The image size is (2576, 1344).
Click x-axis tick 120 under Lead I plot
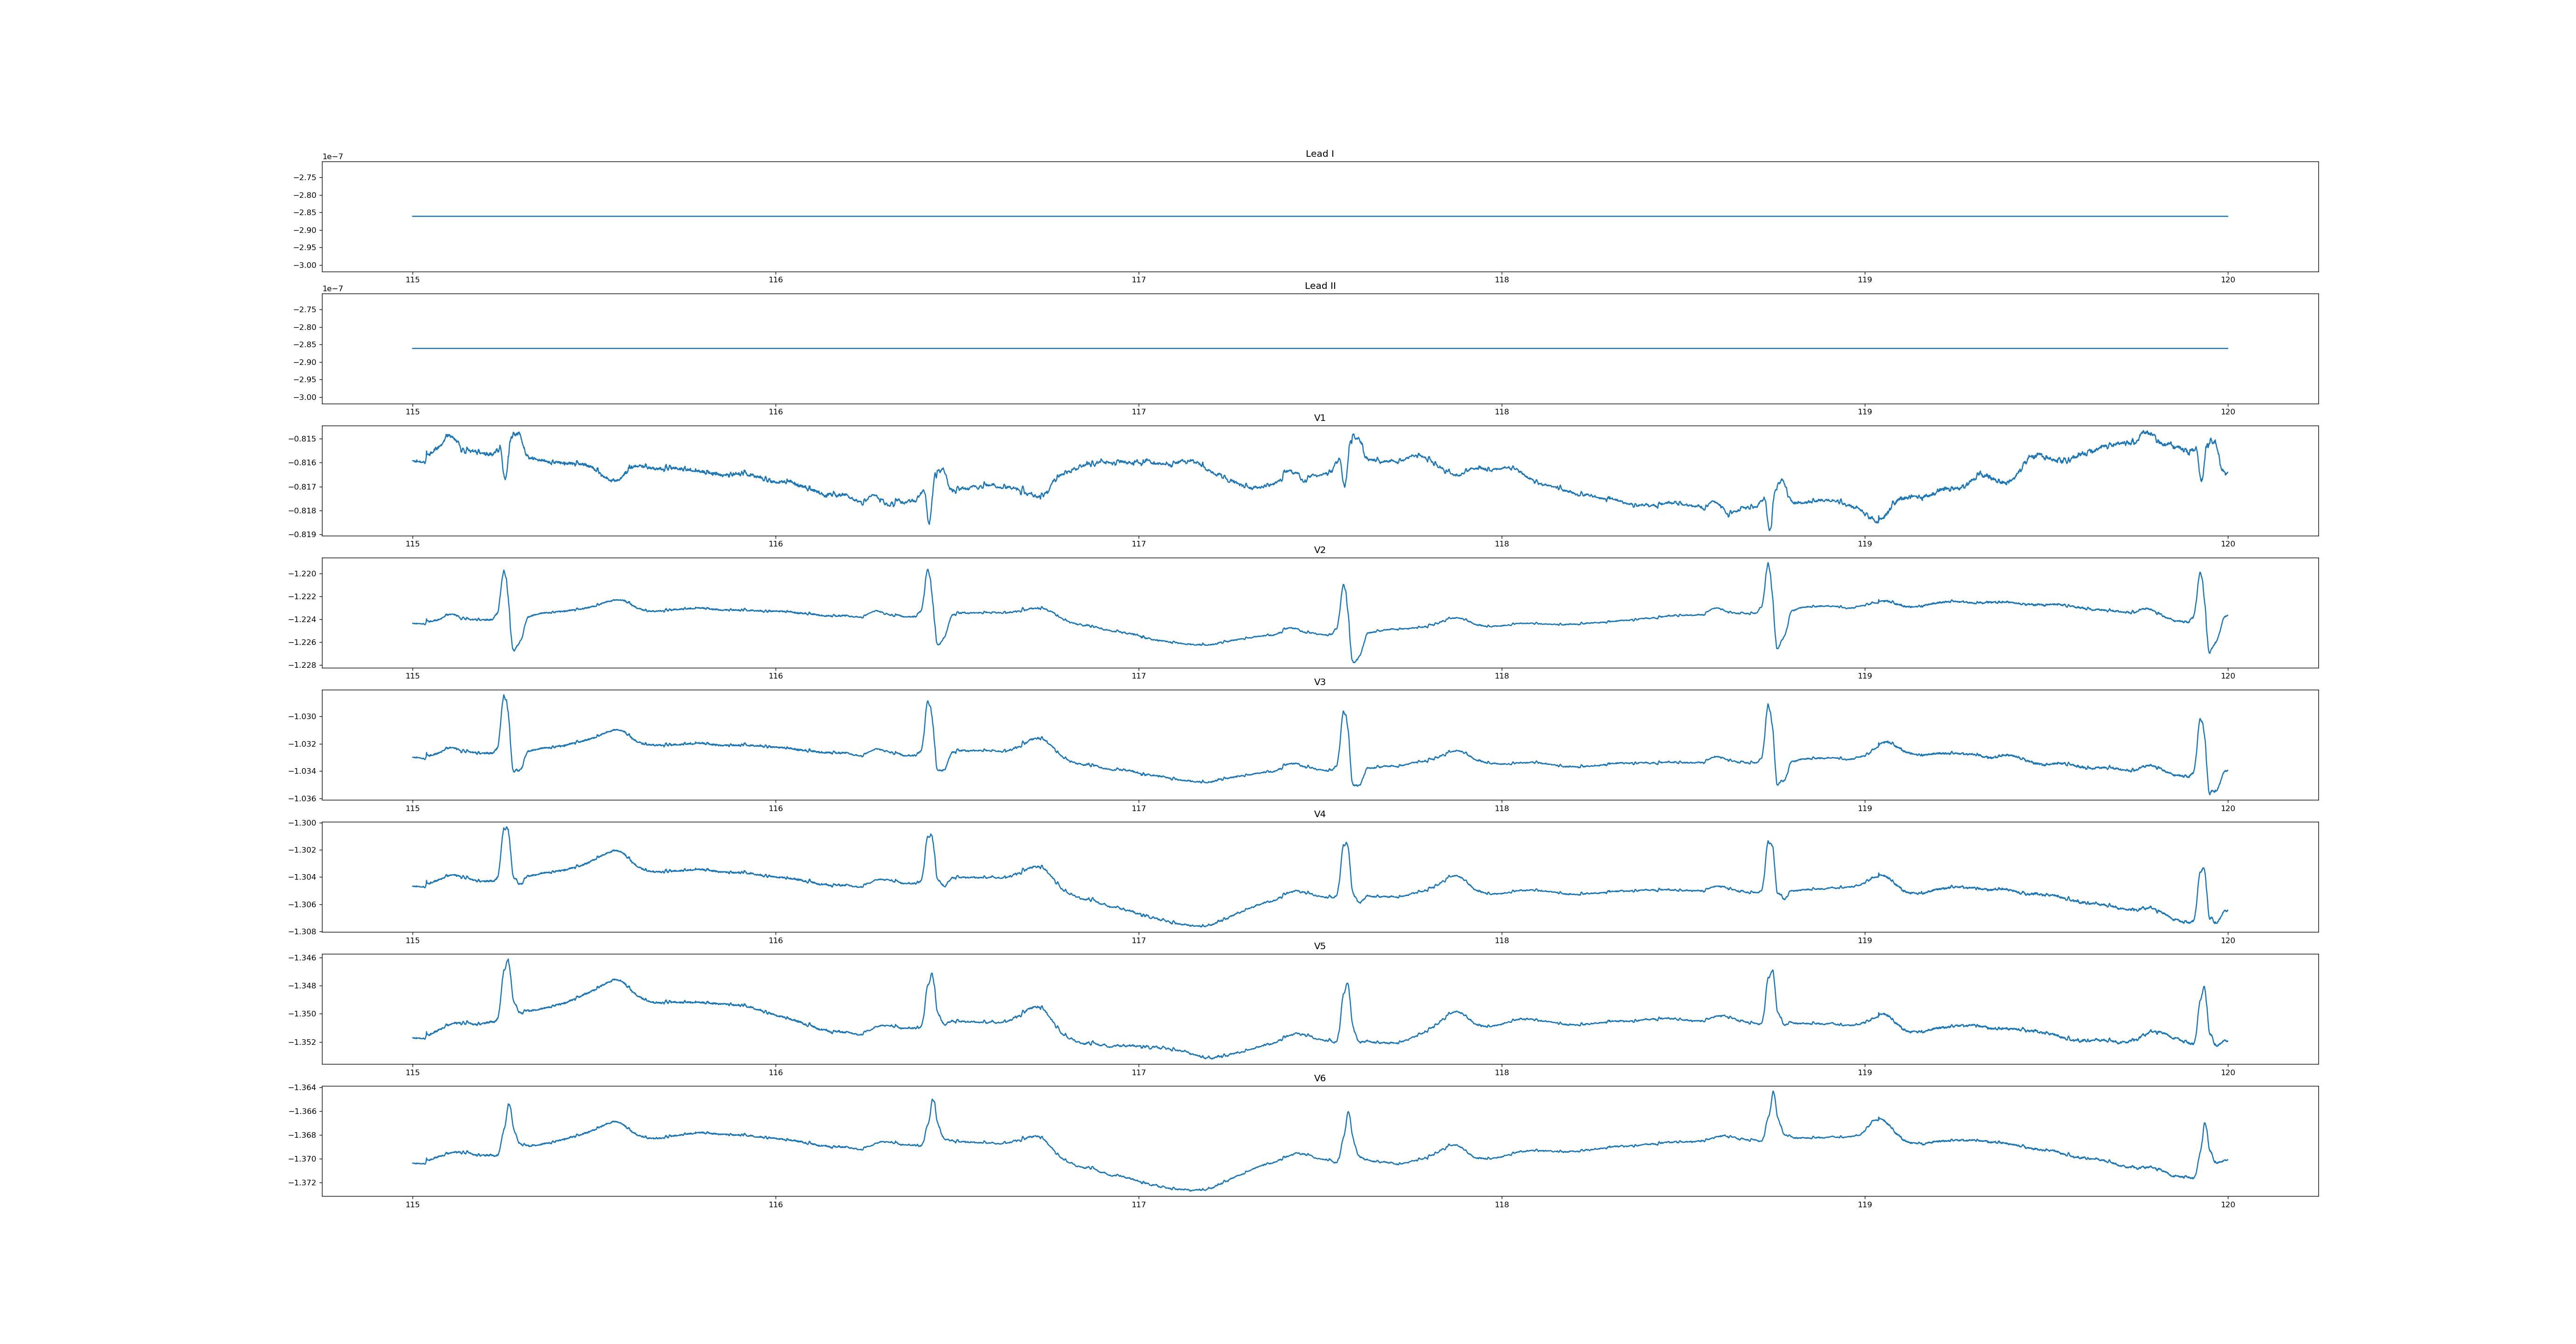[2227, 280]
